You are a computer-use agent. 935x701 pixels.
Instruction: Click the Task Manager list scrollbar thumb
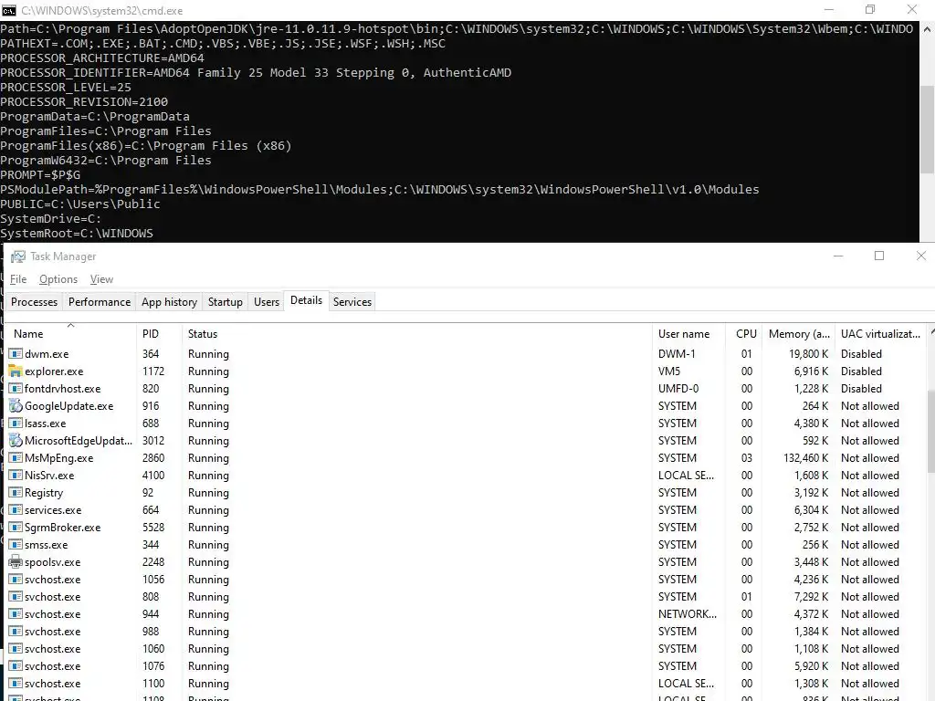[x=930, y=432]
